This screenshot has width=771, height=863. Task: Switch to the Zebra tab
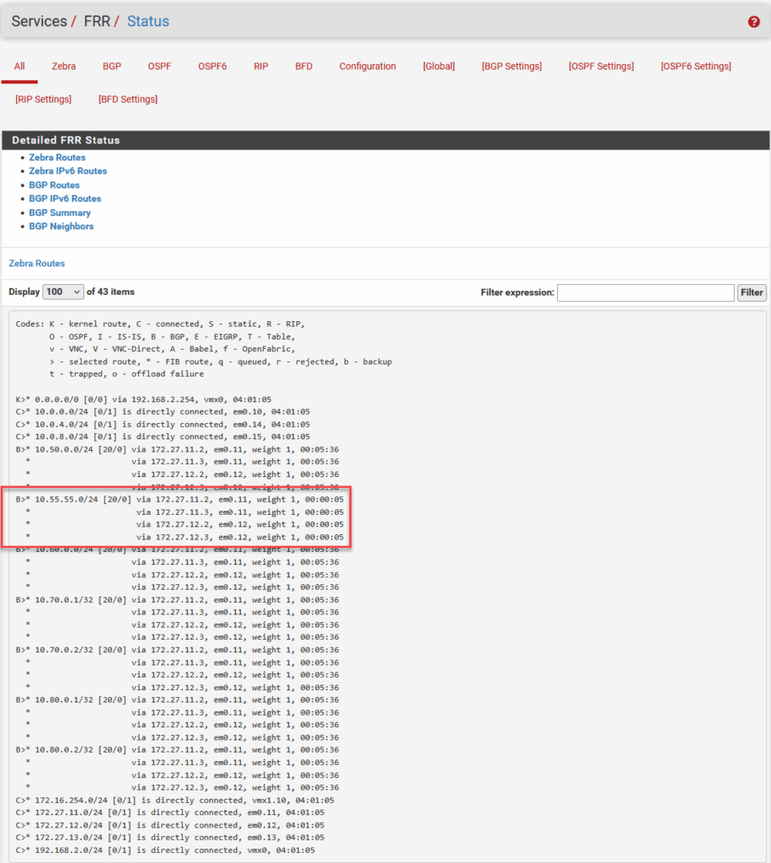(x=63, y=67)
